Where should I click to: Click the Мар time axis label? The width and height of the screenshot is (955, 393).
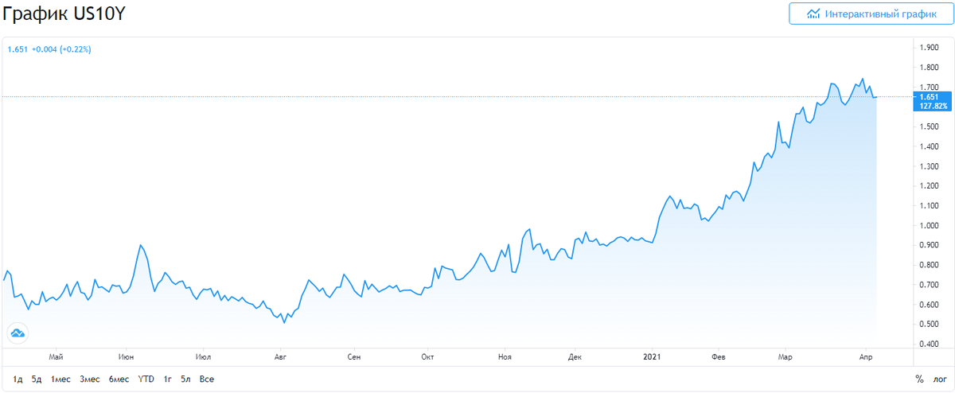(785, 357)
